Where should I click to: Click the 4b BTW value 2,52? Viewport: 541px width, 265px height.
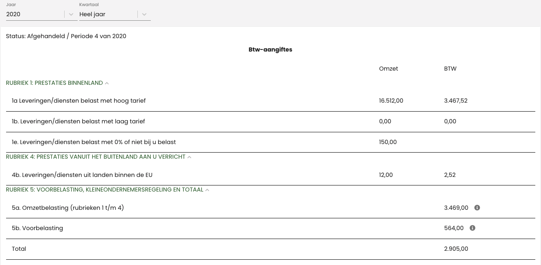450,175
